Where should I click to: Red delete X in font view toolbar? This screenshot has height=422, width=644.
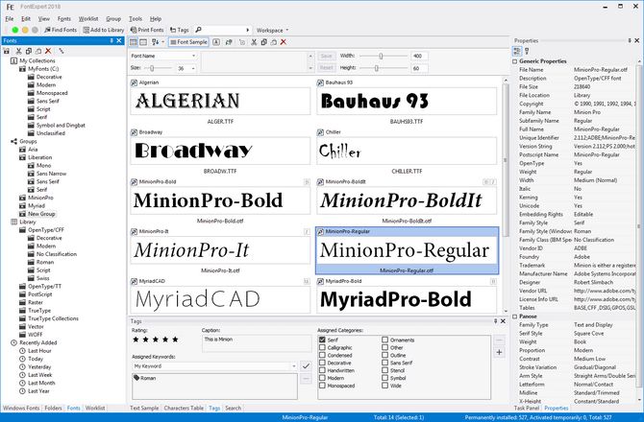point(283,42)
